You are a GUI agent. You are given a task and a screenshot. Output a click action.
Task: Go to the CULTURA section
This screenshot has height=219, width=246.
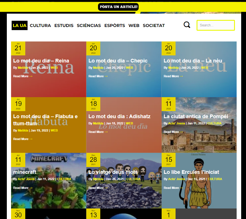pyautogui.click(x=40, y=26)
